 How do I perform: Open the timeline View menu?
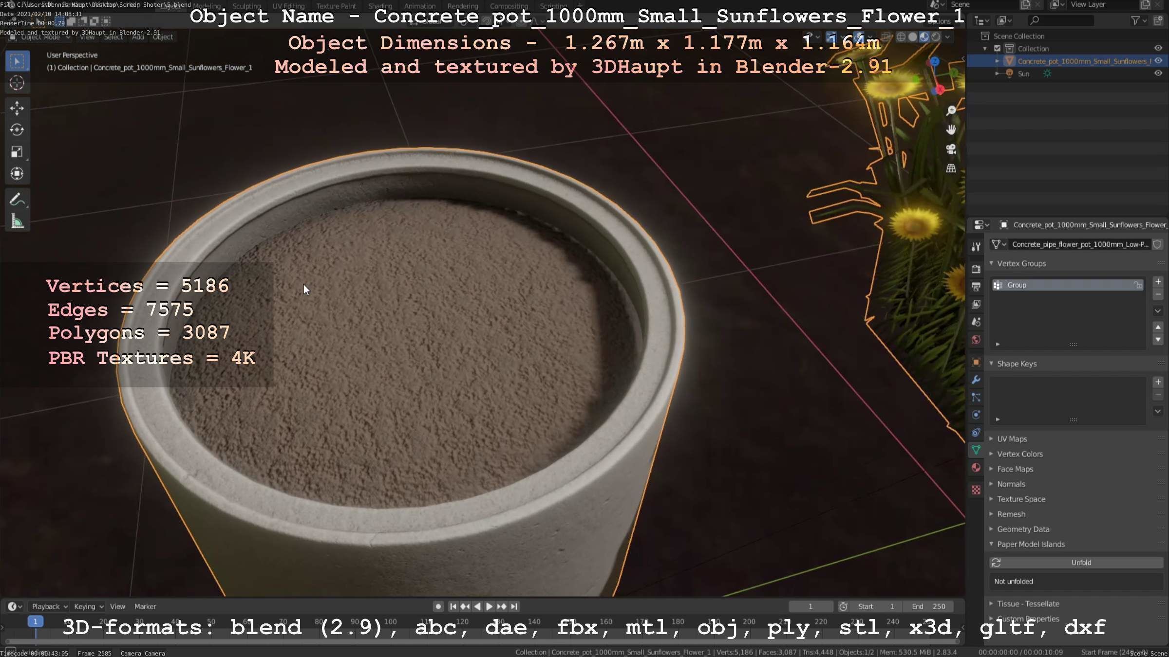pos(117,606)
